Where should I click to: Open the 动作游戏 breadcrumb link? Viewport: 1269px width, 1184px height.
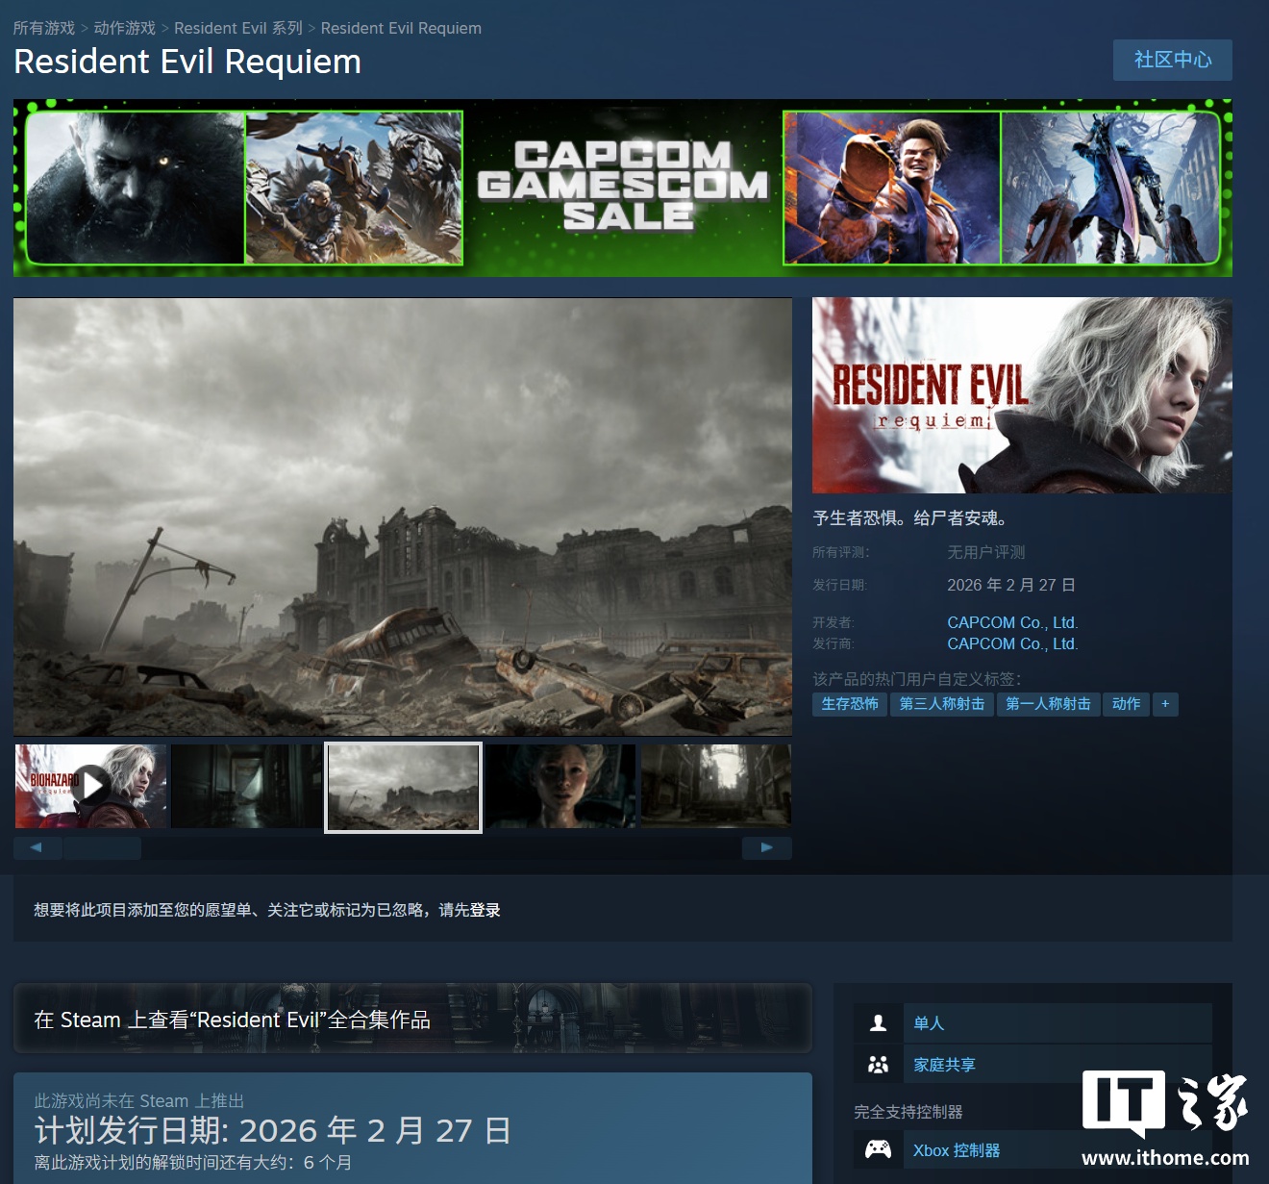pos(125,28)
